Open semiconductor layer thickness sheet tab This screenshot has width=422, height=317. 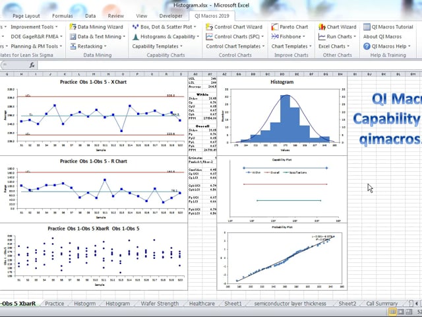click(290, 304)
